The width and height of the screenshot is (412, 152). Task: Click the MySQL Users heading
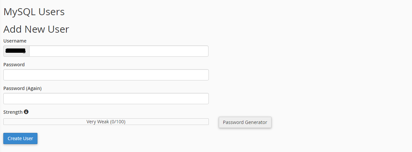(x=34, y=12)
